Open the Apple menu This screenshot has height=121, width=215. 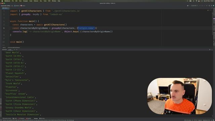point(2,1)
